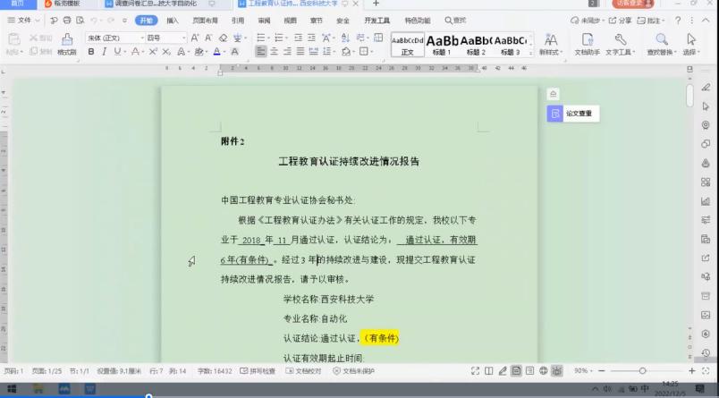Click the zoom slider in status bar
The image size is (719, 398).
click(642, 370)
